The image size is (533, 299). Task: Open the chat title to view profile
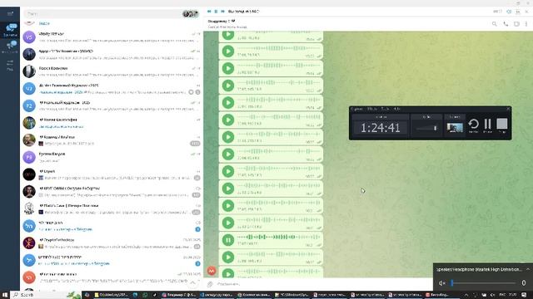pos(222,21)
